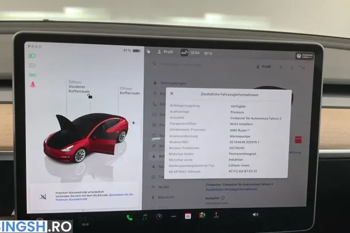Select the Niederspannungsbatterie-Typ label
Screen dimensions: 350x233
click(x=191, y=166)
